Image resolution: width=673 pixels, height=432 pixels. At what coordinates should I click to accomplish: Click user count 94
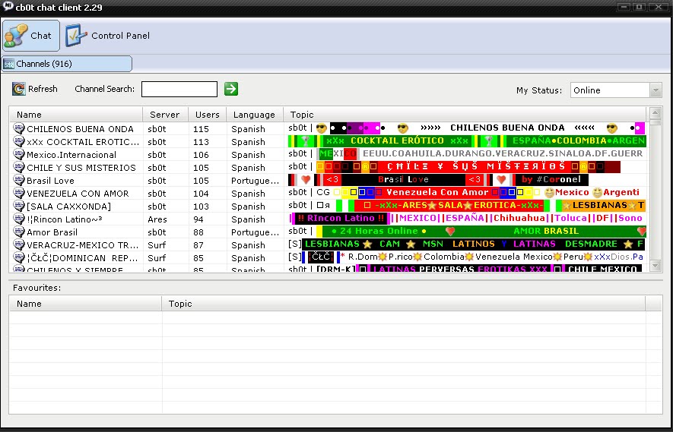(x=198, y=219)
